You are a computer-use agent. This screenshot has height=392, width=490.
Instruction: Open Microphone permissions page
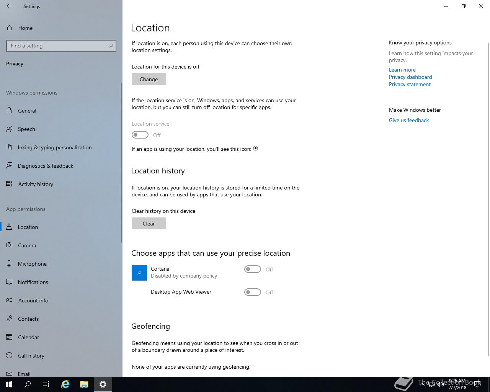tap(61, 264)
